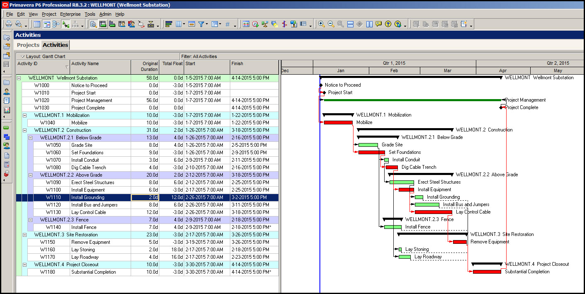Collapse the WELLMONT.4 Project Closeout group
Viewport: 585px width, 294px height.
pyautogui.click(x=24, y=265)
